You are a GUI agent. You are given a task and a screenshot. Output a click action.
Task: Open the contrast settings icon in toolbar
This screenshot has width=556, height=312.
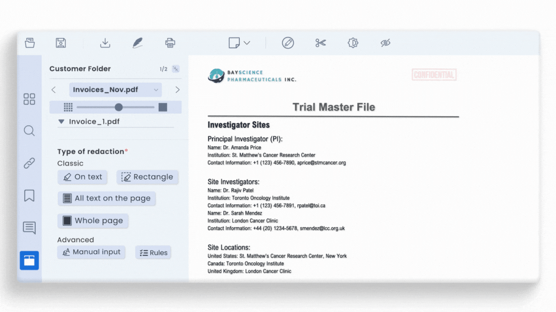pos(353,43)
